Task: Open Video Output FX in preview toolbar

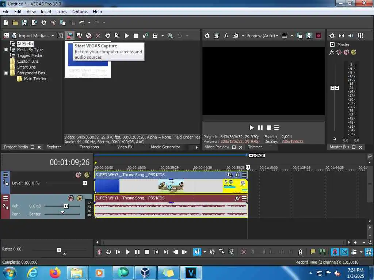Action: tap(226, 36)
